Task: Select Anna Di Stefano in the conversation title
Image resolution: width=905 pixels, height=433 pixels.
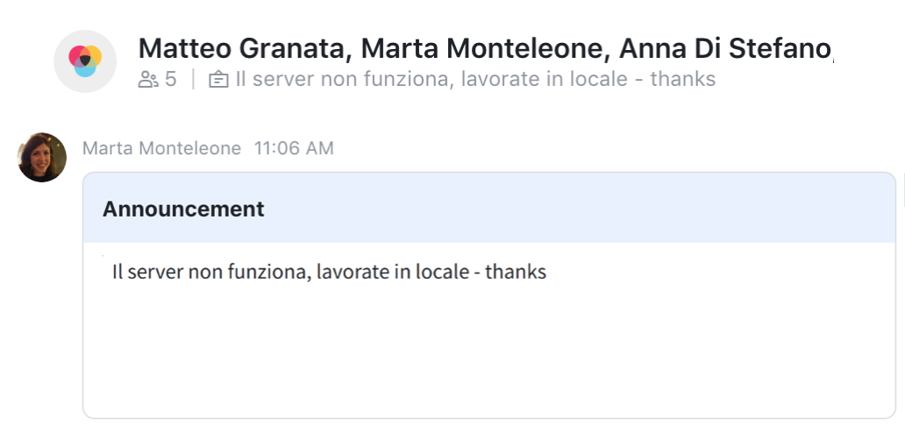Action: click(x=725, y=48)
